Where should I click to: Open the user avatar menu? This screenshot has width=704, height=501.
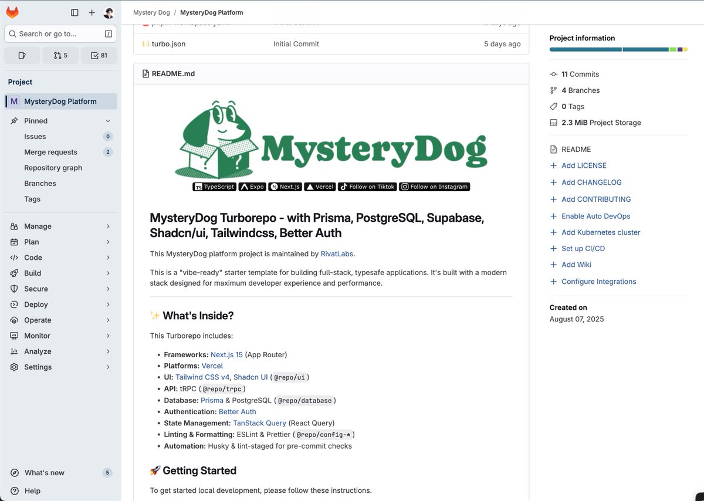(x=109, y=12)
